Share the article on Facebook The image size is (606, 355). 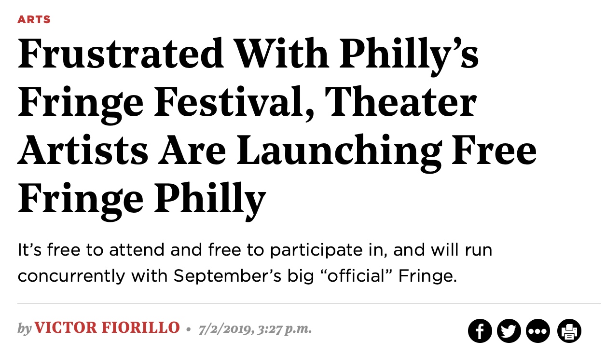(480, 331)
